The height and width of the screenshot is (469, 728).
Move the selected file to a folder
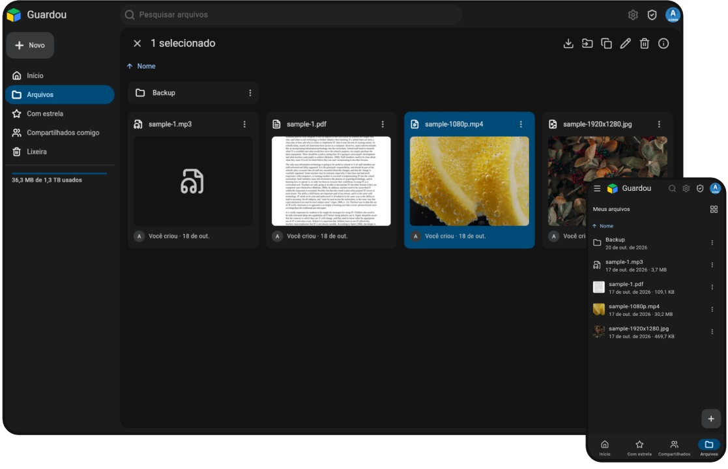[587, 43]
